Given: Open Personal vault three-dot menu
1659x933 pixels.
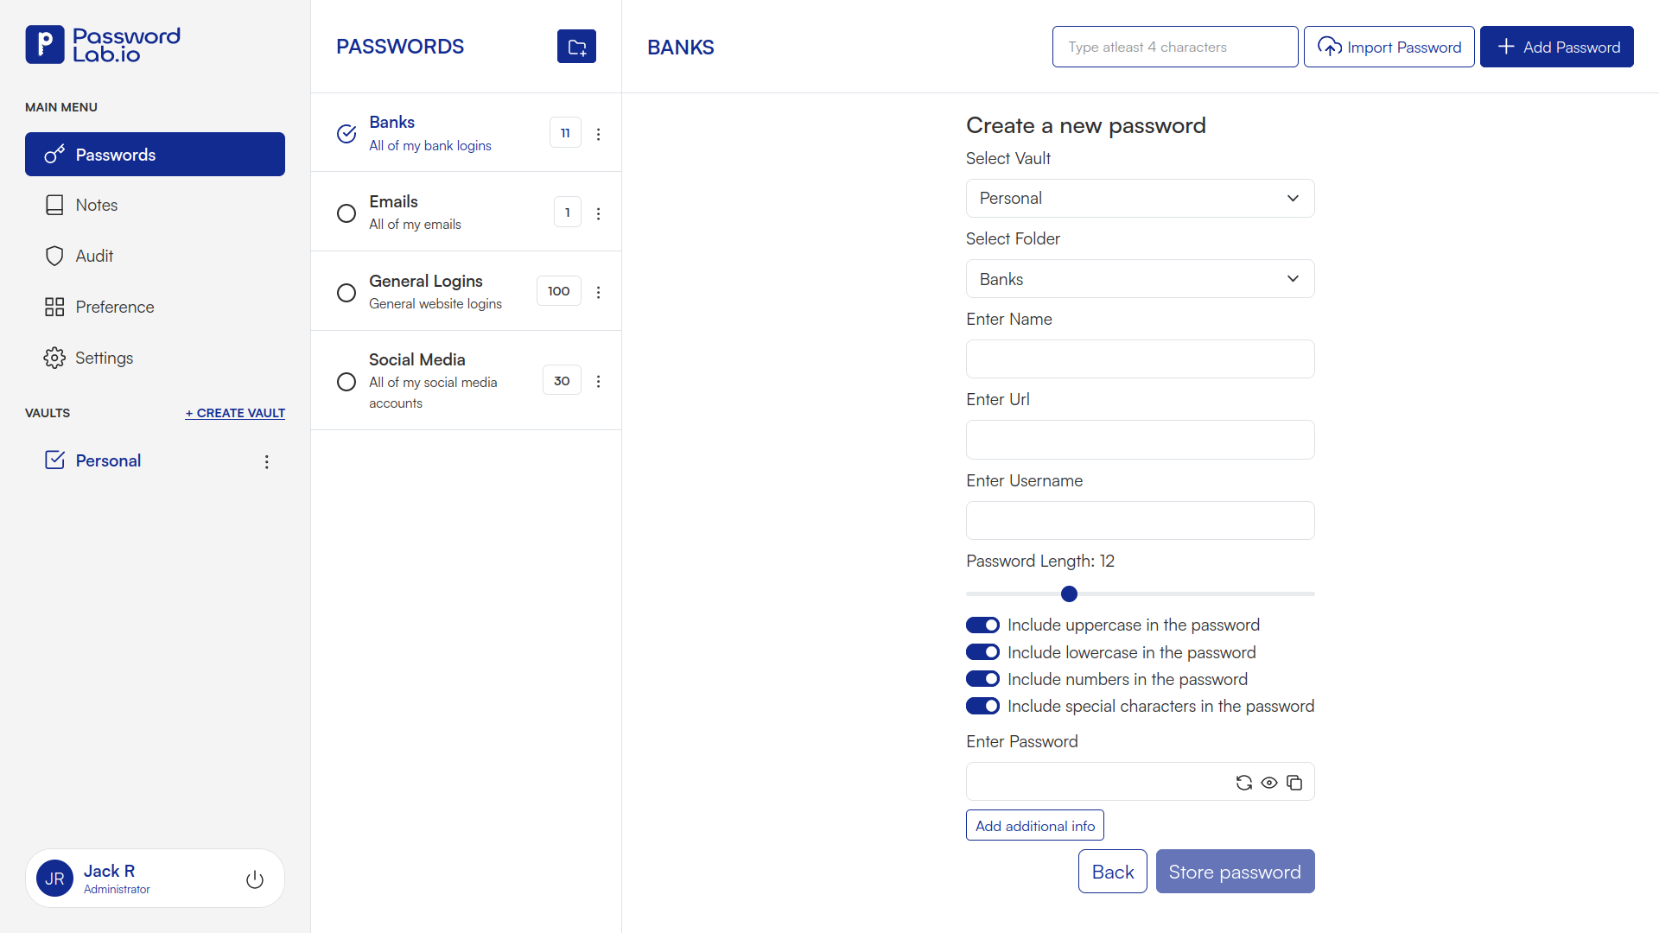Looking at the screenshot, I should 267,461.
